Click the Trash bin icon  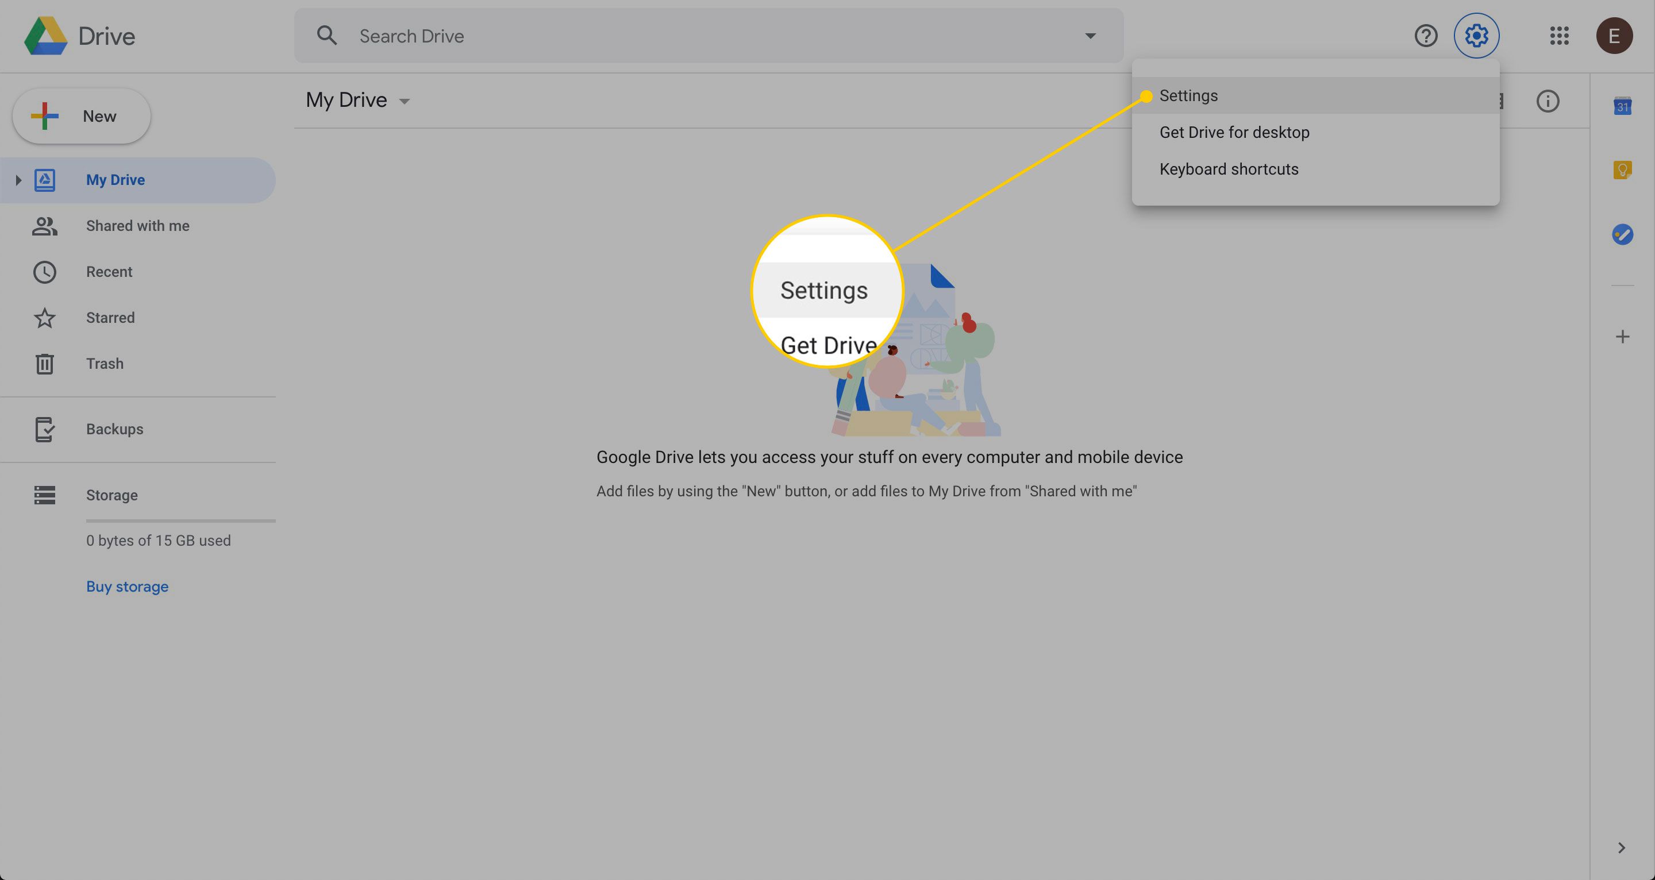click(x=44, y=364)
